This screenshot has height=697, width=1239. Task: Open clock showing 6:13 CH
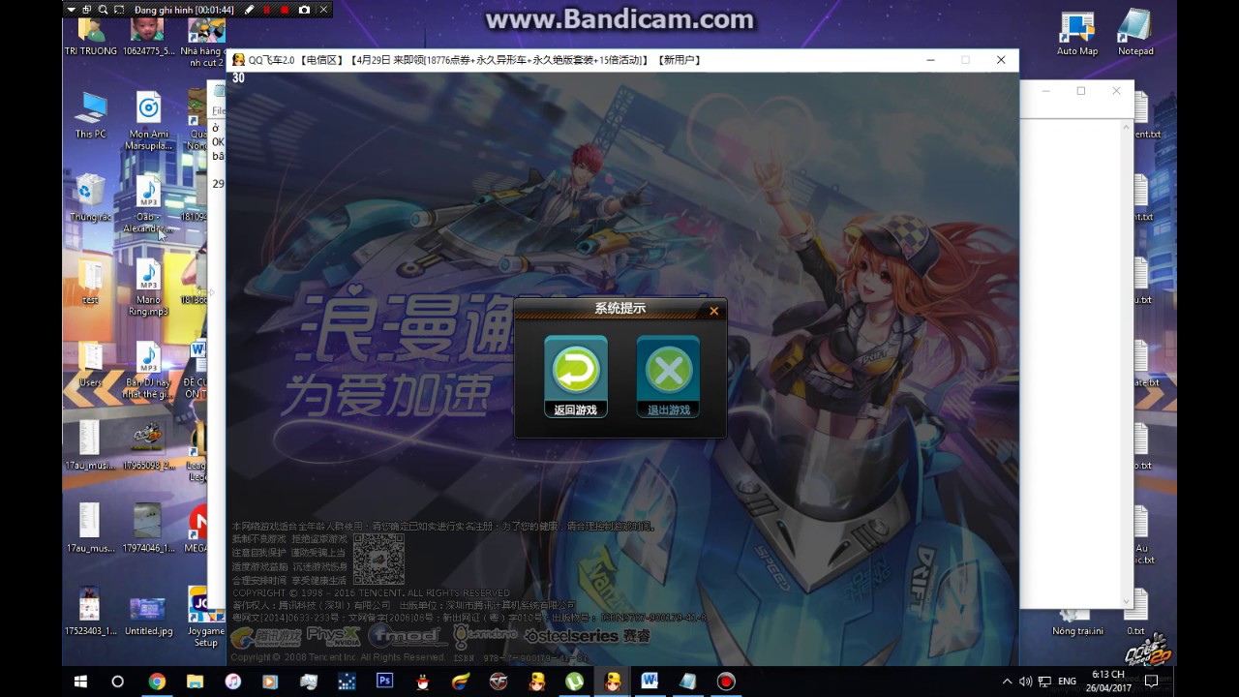1108,682
